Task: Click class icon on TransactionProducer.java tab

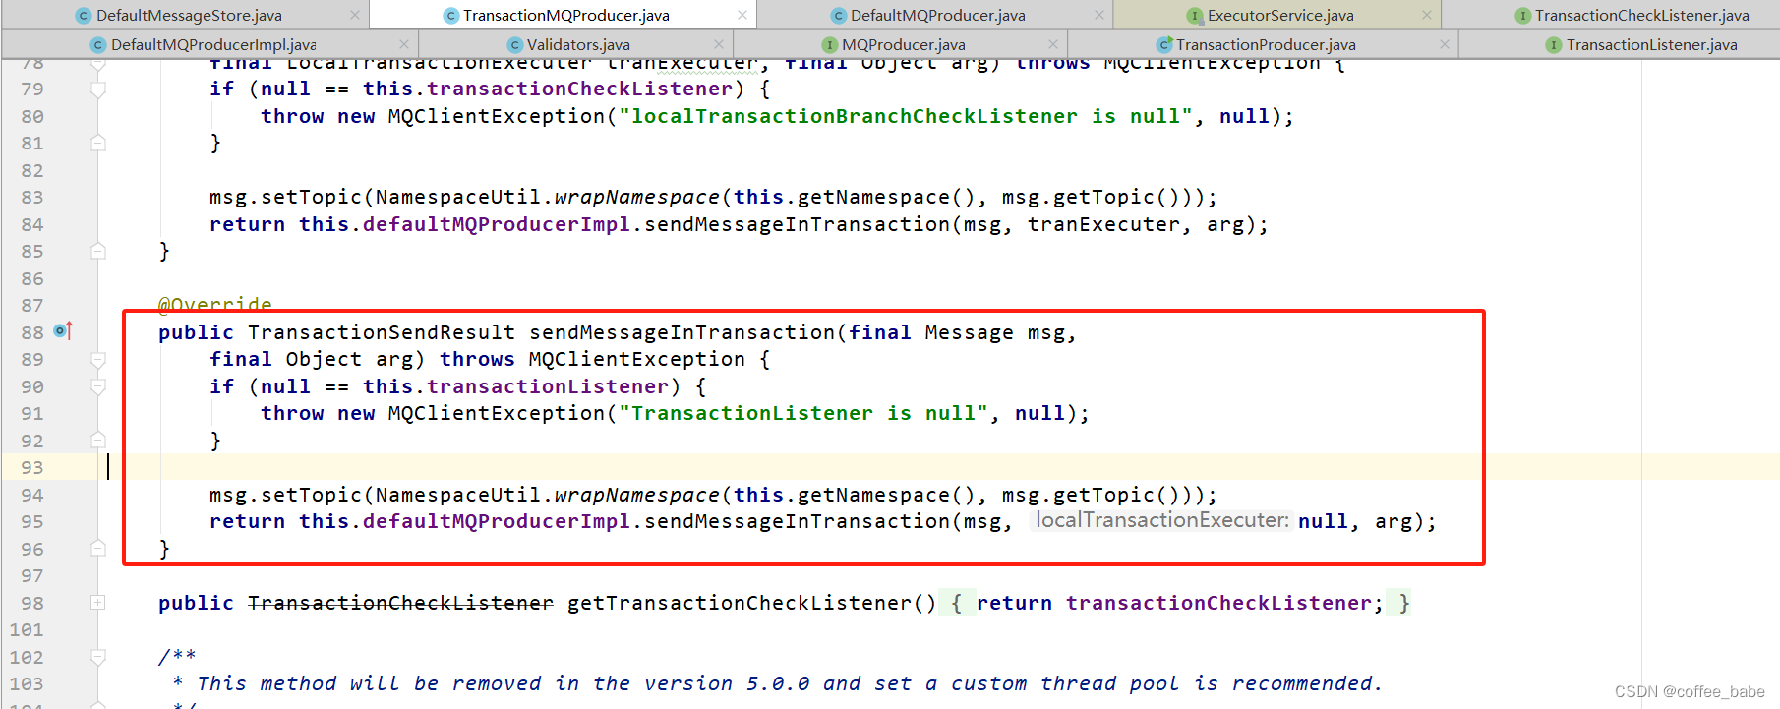Action: pyautogui.click(x=1163, y=45)
